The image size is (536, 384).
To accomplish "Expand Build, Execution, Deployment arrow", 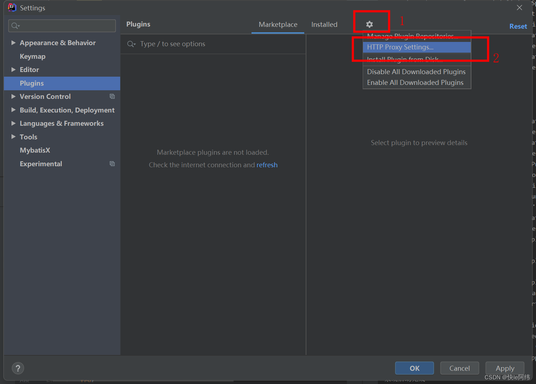I will pyautogui.click(x=13, y=110).
